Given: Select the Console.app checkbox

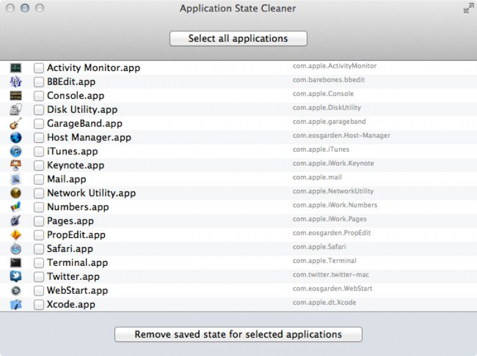Looking at the screenshot, I should pyautogui.click(x=39, y=96).
